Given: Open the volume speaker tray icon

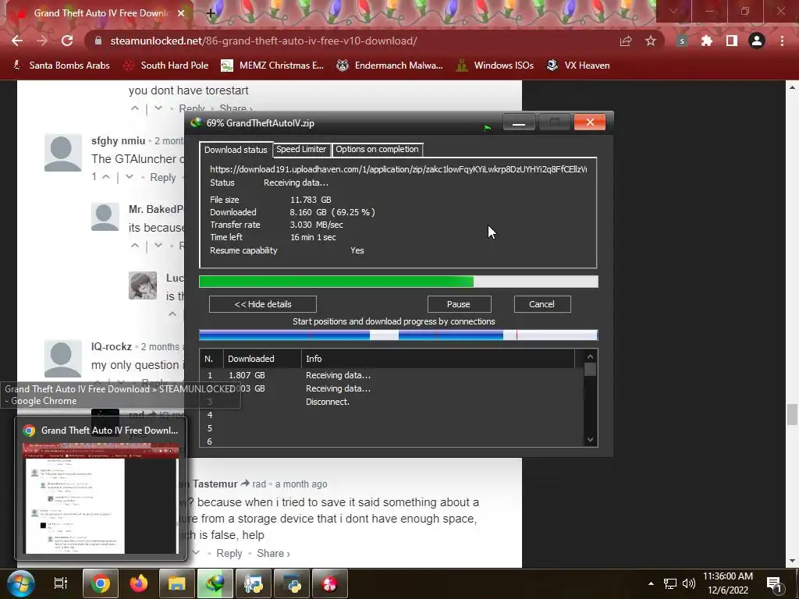Looking at the screenshot, I should pyautogui.click(x=688, y=583).
